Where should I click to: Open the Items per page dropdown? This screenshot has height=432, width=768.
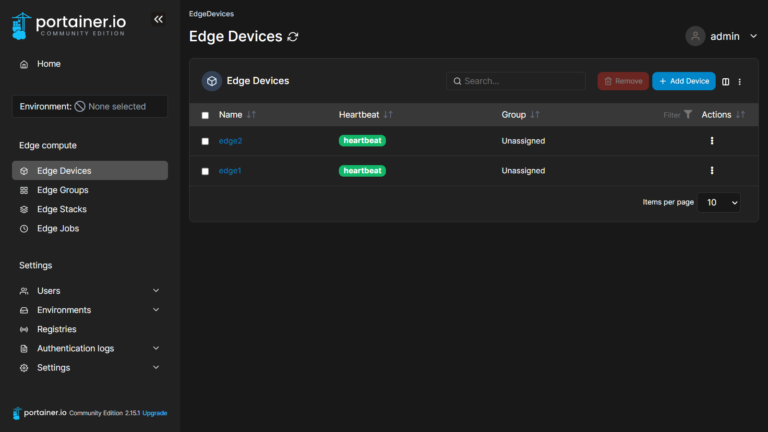tap(719, 203)
